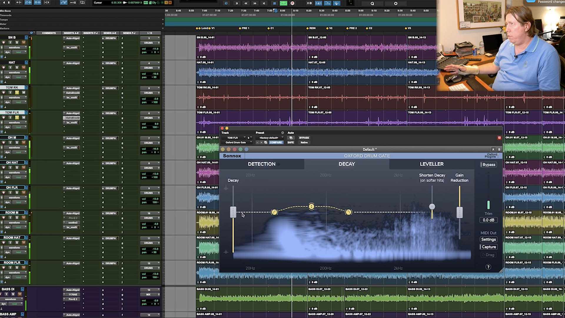Click the green loop Play button
The width and height of the screenshot is (565, 318).
point(283,3)
